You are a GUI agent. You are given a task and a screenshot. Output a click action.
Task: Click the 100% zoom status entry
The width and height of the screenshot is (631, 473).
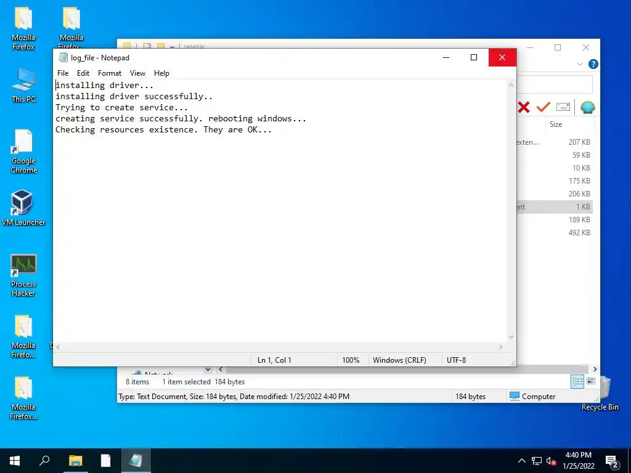(x=351, y=360)
